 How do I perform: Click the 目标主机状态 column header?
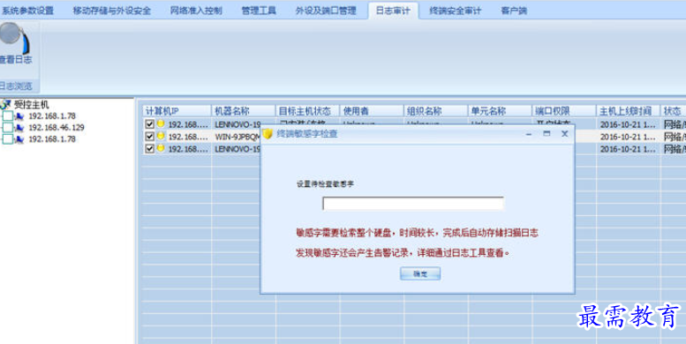pos(307,110)
